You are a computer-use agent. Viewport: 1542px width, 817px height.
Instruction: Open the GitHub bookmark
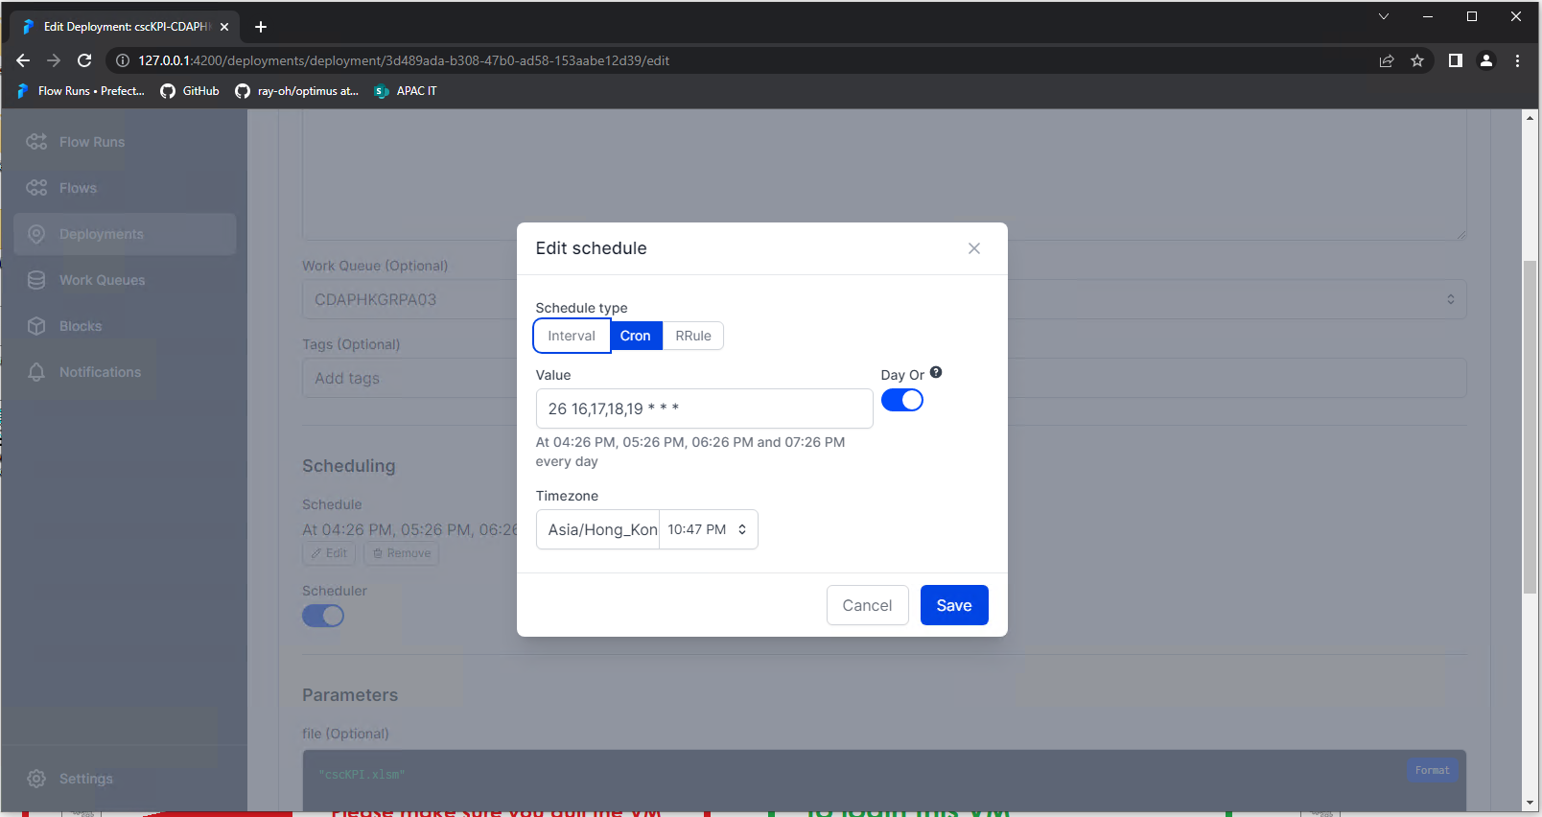coord(190,91)
